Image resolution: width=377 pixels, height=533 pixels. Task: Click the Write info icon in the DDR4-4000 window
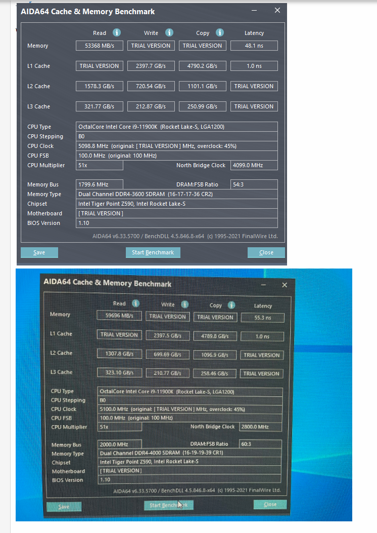tap(185, 304)
